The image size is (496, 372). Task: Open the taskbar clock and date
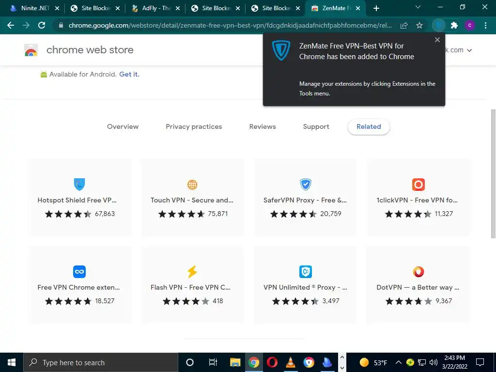tap(454, 362)
